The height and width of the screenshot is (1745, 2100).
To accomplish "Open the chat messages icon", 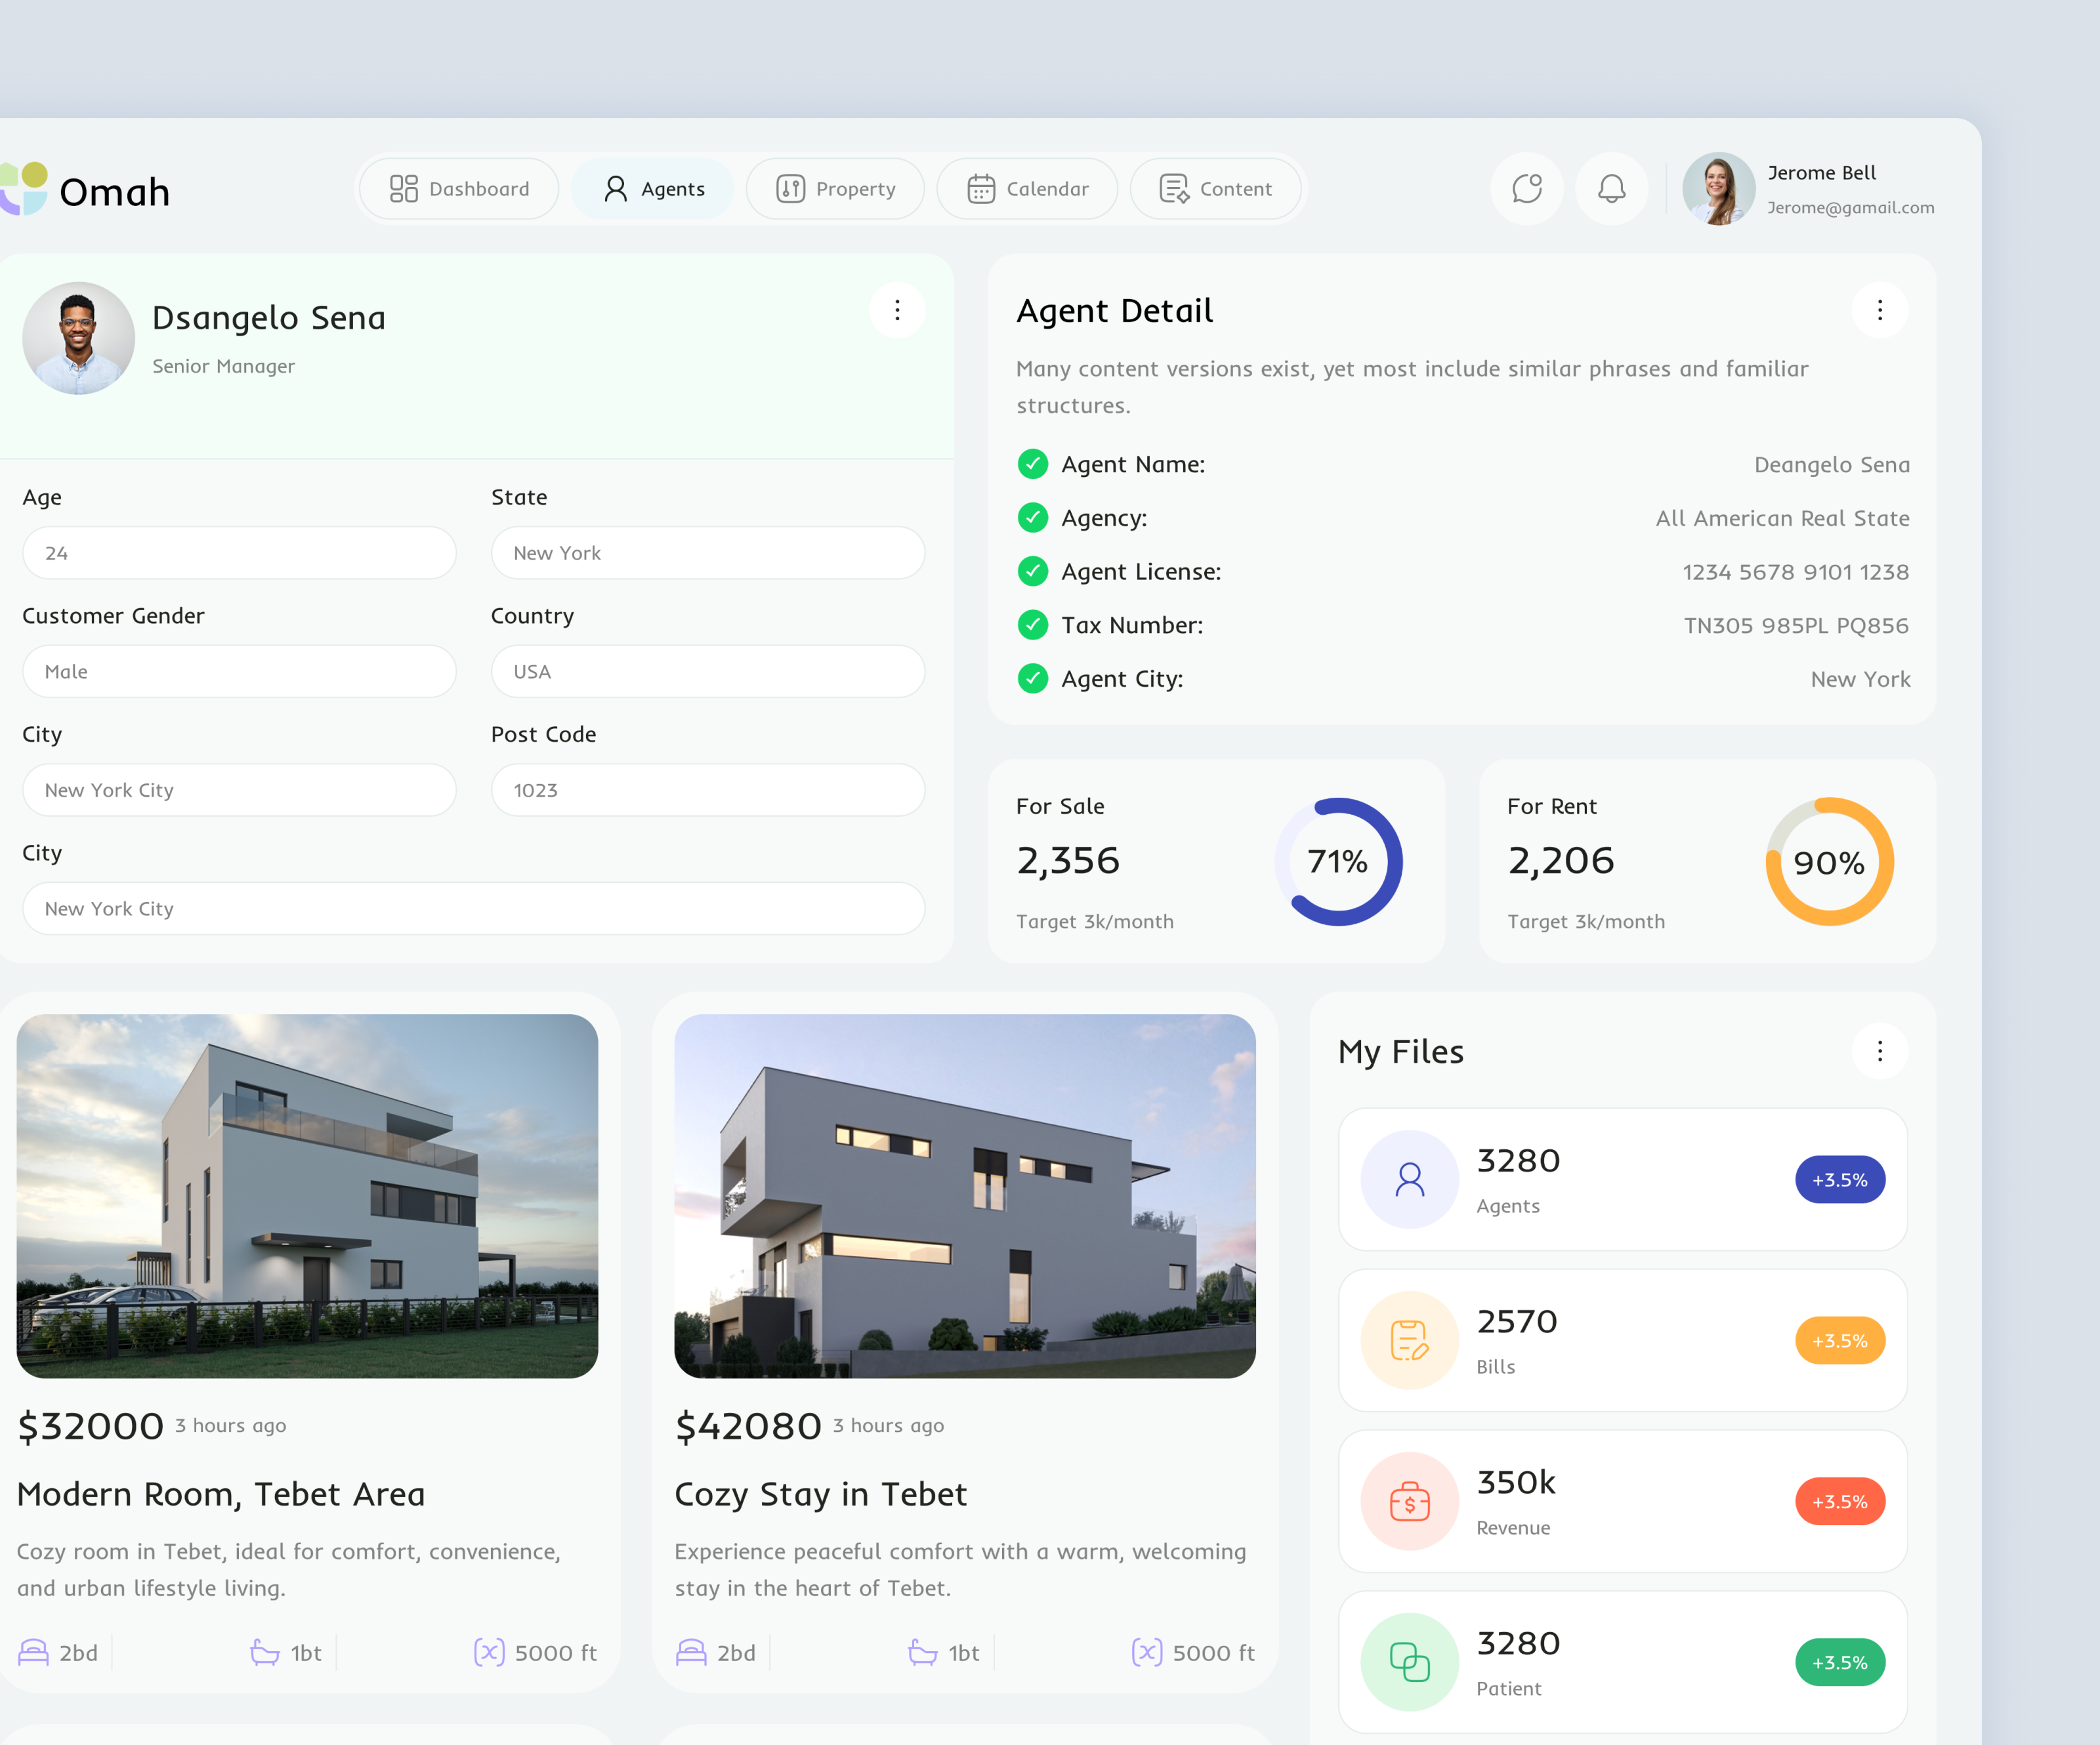I will (1526, 188).
